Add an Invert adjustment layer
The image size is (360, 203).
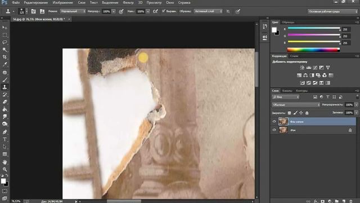(x=303, y=83)
